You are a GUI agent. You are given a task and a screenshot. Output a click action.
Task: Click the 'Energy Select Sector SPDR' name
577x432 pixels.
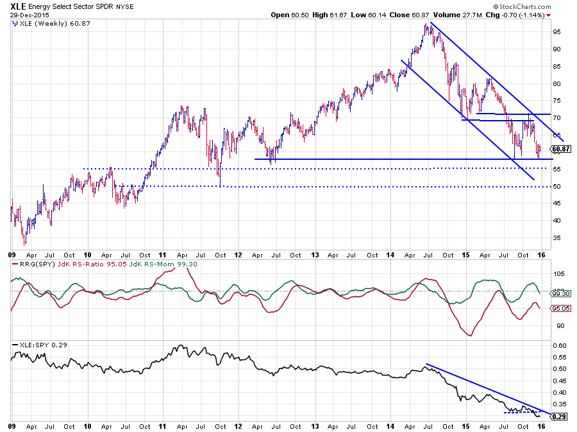(72, 7)
